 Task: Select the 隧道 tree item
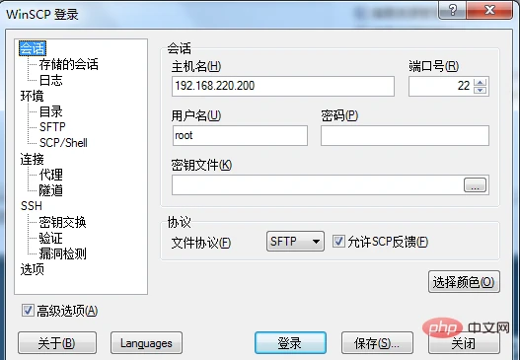click(x=50, y=190)
